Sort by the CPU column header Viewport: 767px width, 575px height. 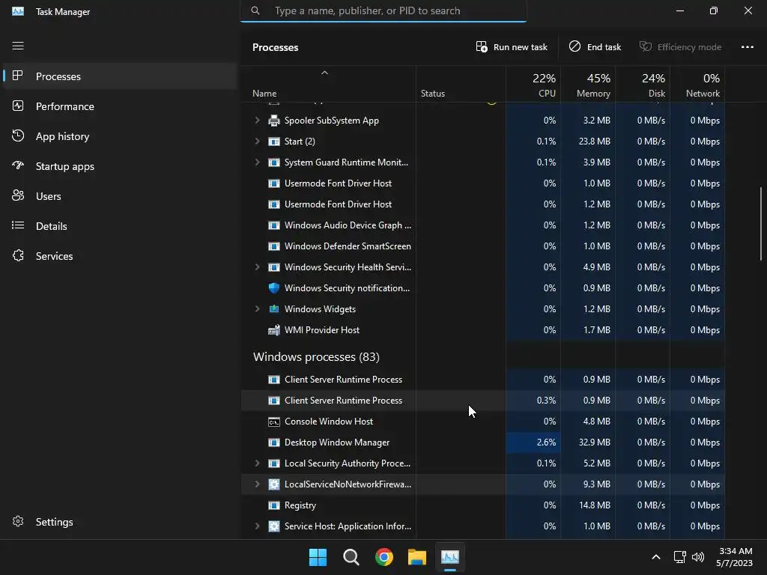533,84
